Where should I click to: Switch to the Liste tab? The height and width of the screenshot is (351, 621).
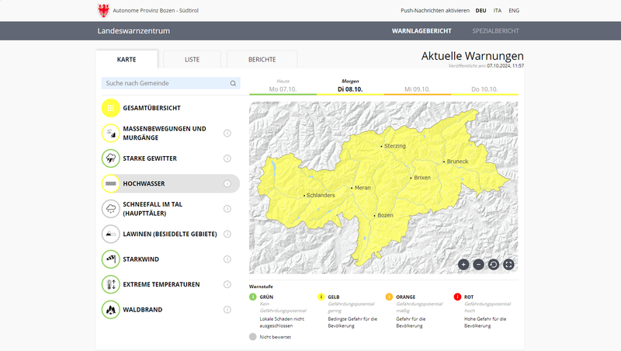(x=192, y=60)
